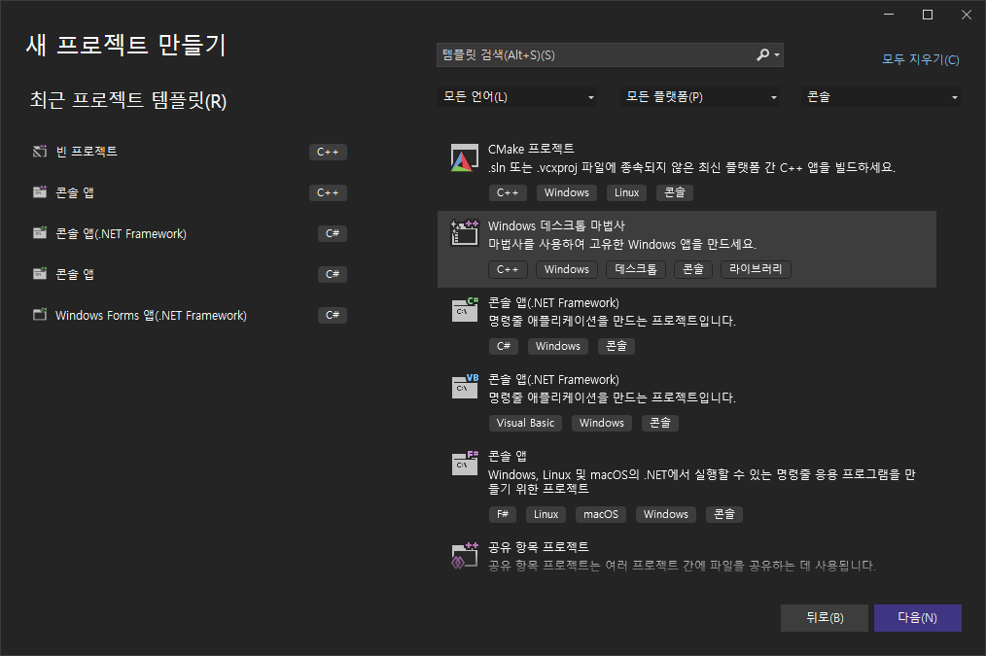Select the Windows 데스크톱 마법사 template title

coord(556,225)
